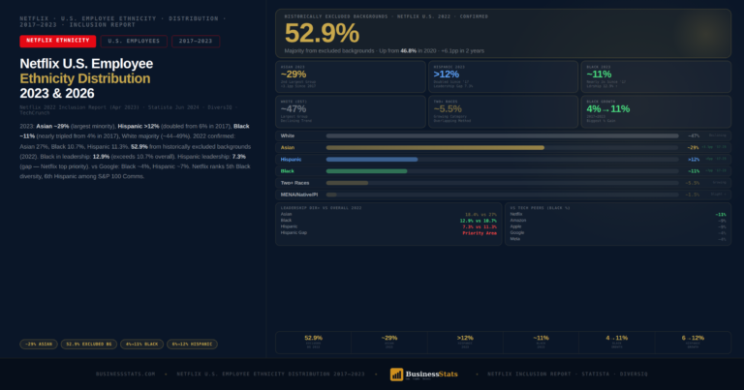Click the Netflix row in the tech peers list

[618, 214]
